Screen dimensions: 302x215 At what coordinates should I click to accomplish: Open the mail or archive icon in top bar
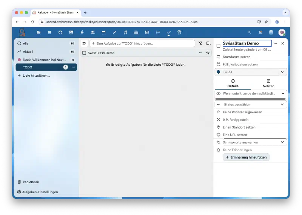click(x=136, y=32)
